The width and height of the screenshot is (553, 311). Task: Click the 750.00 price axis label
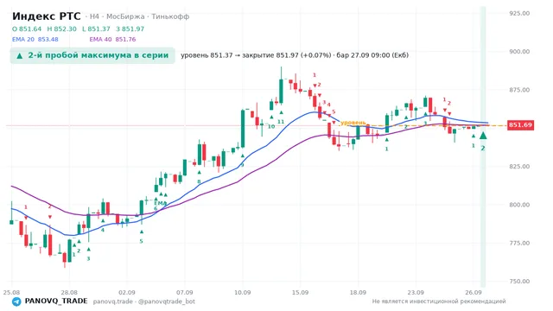tap(519, 282)
